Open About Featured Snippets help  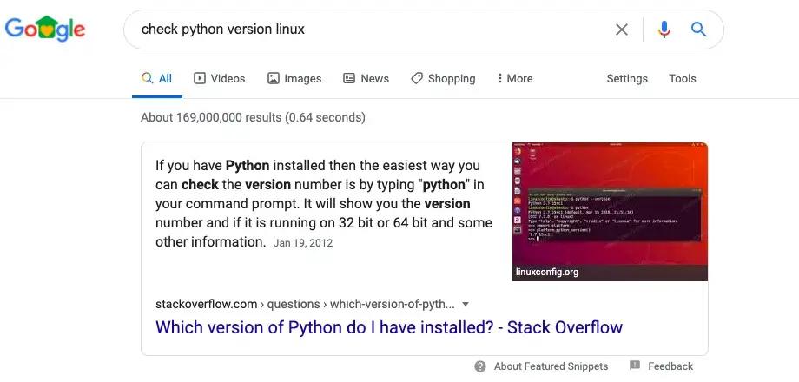coord(551,366)
